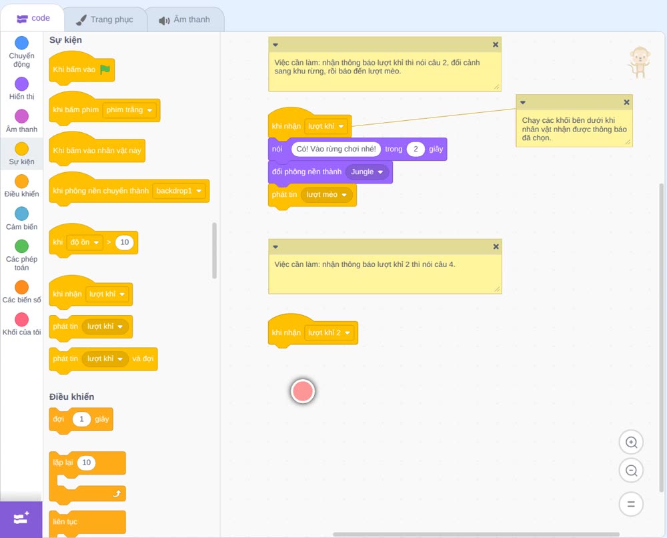Image resolution: width=667 pixels, height=538 pixels.
Task: Switch to the Âm thanh tab
Action: 185,19
